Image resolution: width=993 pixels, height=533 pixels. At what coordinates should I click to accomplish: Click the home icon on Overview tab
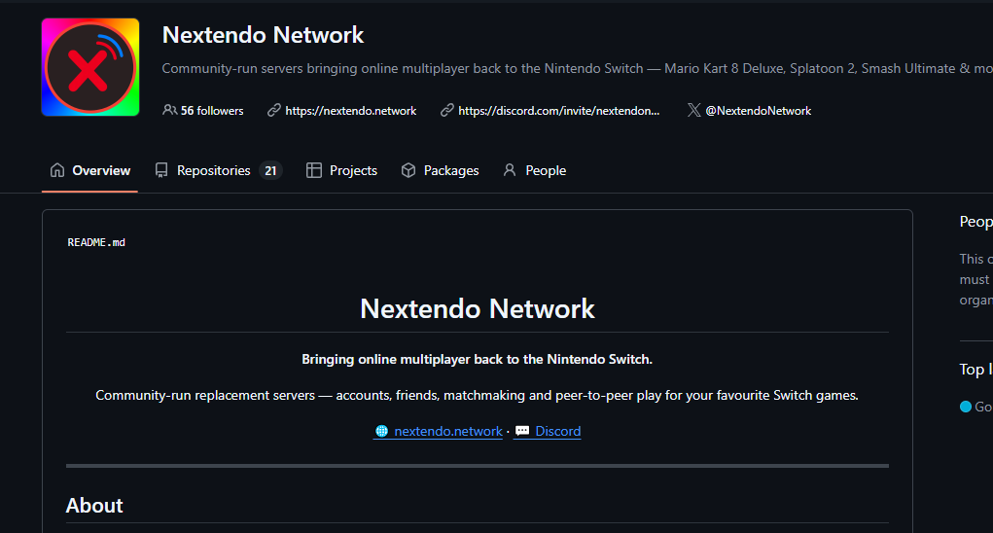(57, 169)
